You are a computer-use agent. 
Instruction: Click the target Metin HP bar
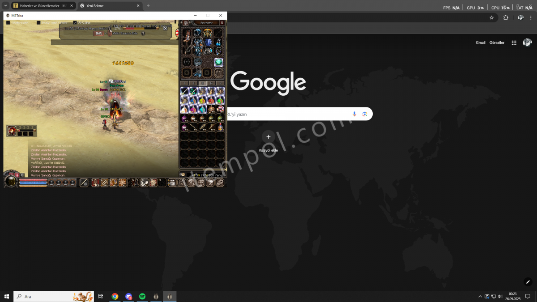click(x=141, y=28)
